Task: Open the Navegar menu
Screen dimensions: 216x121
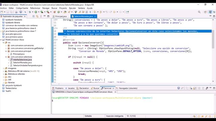Action: pyautogui.click(x=46, y=8)
